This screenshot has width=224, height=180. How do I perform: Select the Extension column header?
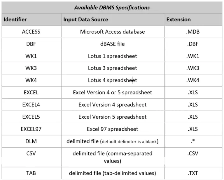pos(178,20)
